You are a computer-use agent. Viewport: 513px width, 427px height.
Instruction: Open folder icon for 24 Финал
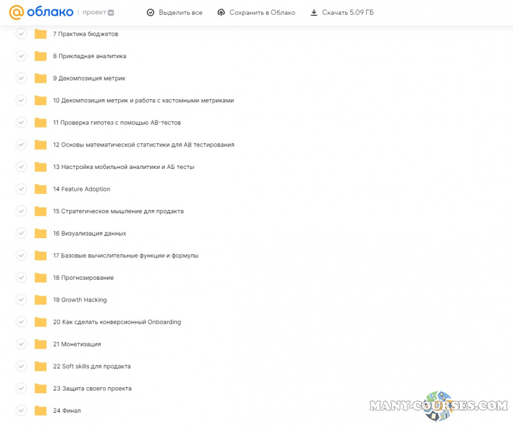41,410
